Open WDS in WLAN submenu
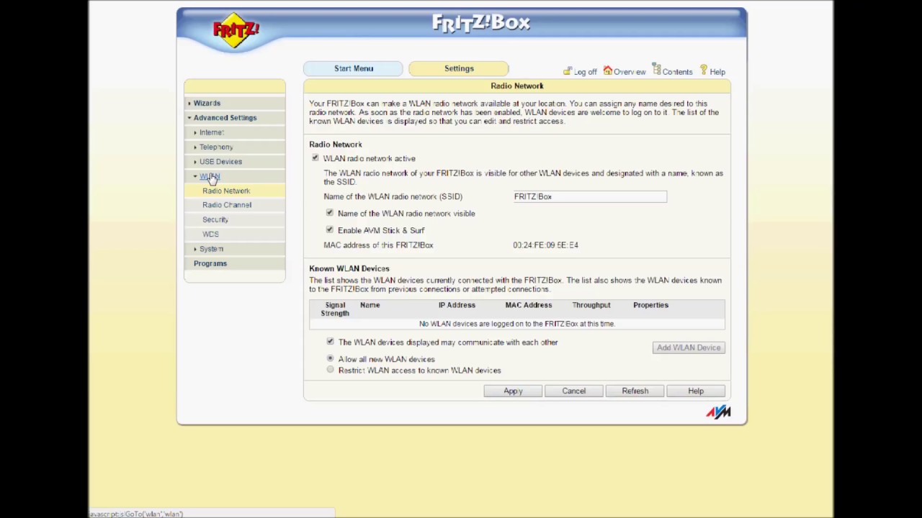 click(x=210, y=234)
